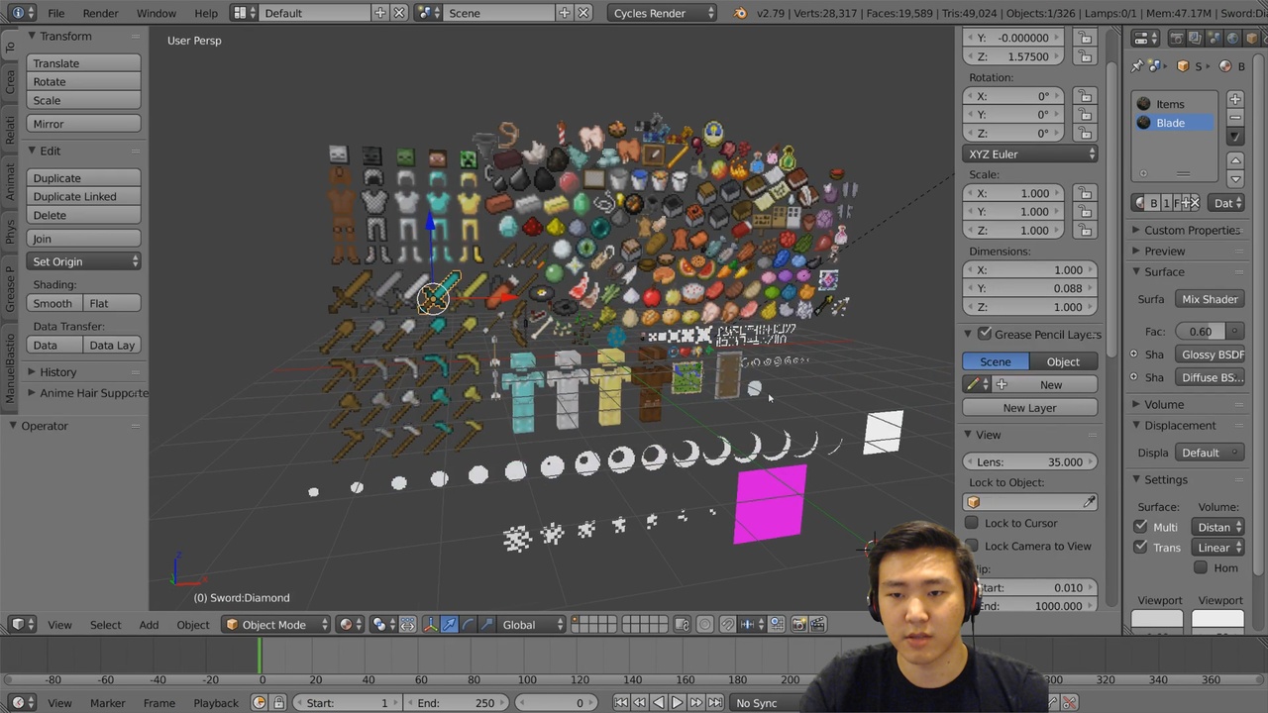The width and height of the screenshot is (1268, 713).
Task: Collapse the Surface panel
Action: pos(1164,271)
